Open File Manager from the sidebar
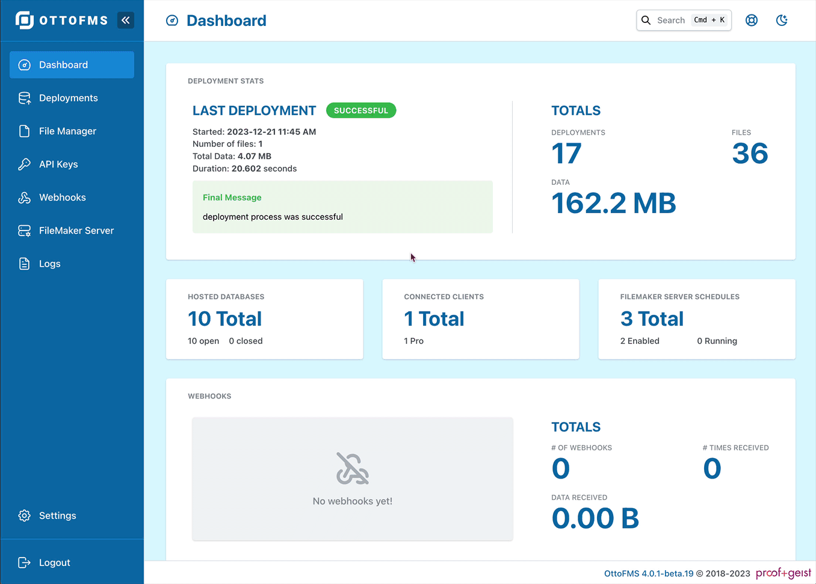 [72, 131]
